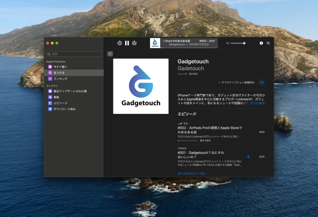
Task: Open 最近アップデートされた順 library item
Action: [70, 91]
